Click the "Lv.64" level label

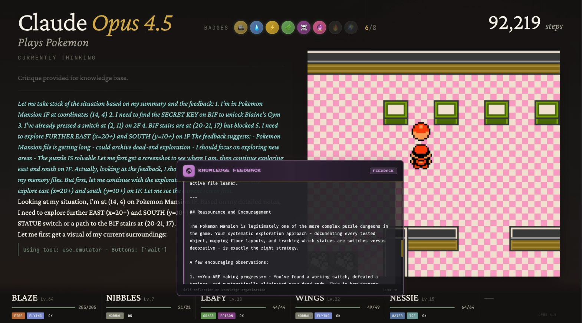click(x=47, y=299)
